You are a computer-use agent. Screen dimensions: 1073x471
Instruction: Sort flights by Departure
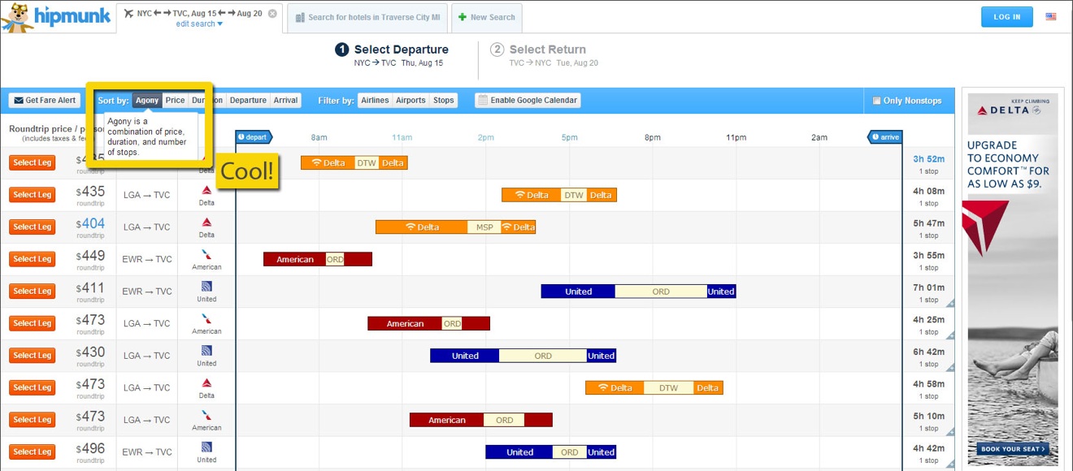click(x=248, y=101)
